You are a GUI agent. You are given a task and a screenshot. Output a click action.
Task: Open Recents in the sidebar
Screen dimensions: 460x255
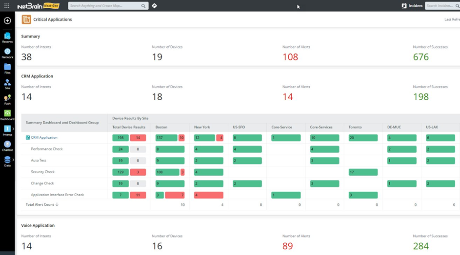pos(7,37)
